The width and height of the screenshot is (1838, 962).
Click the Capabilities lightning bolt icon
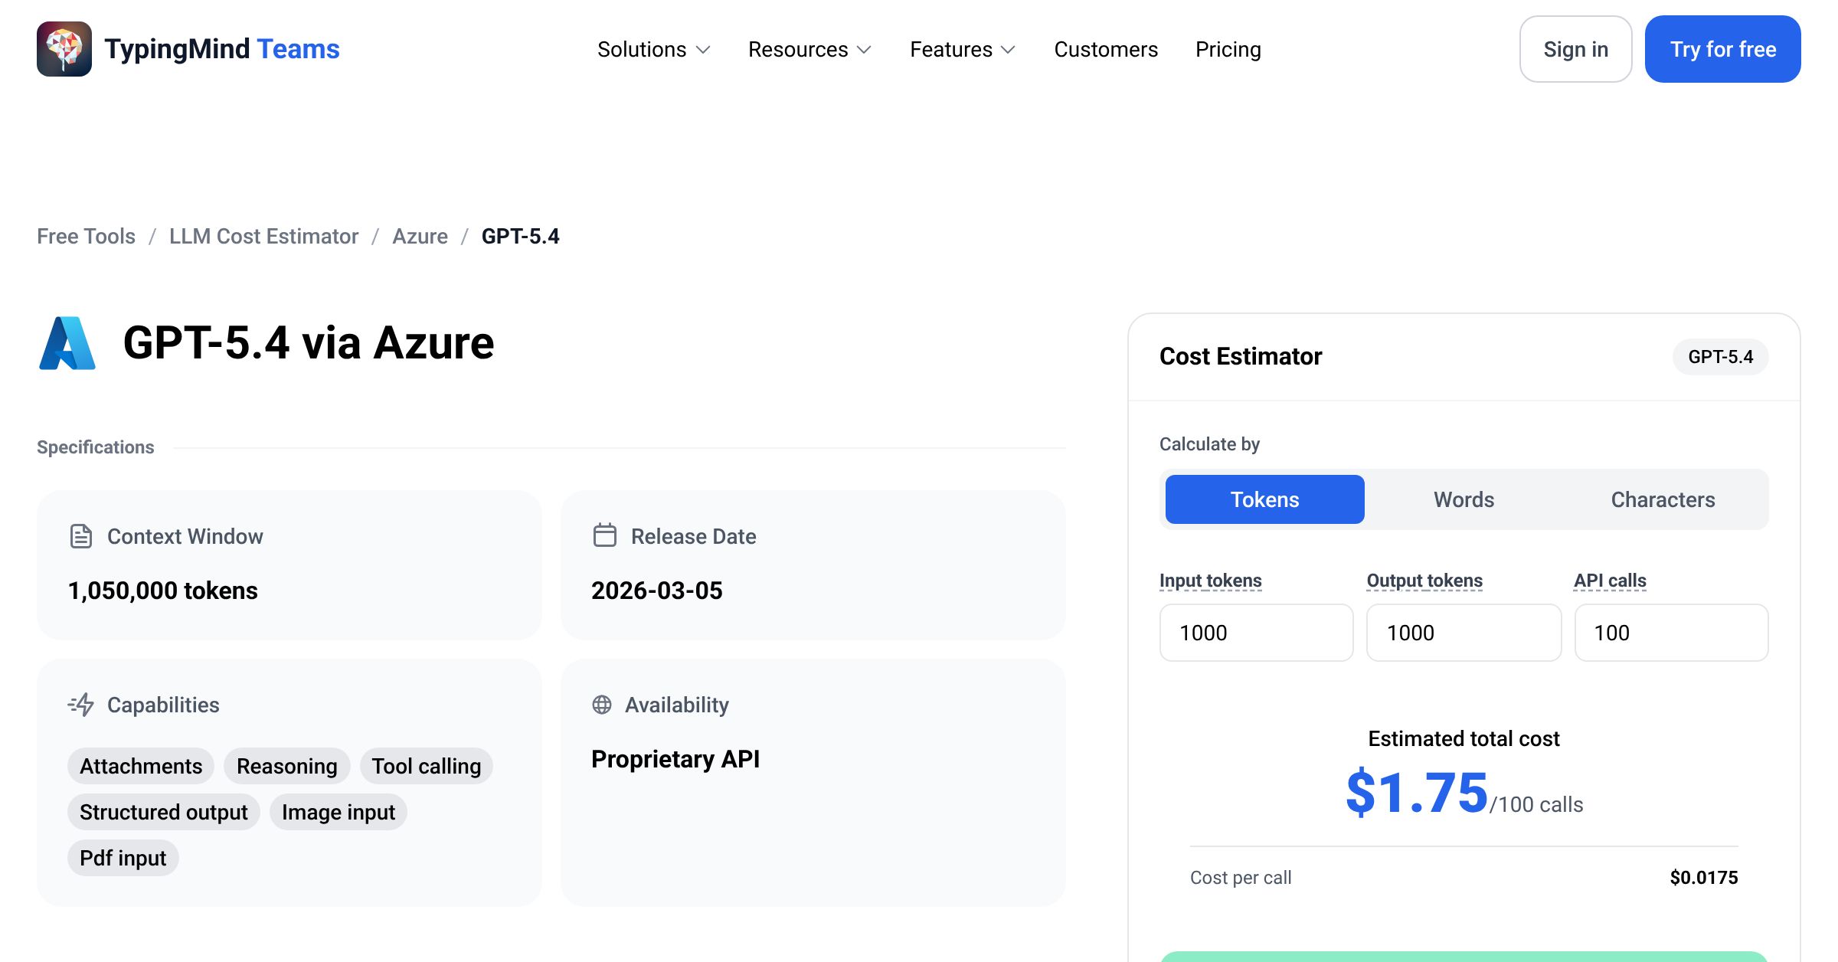pos(81,705)
